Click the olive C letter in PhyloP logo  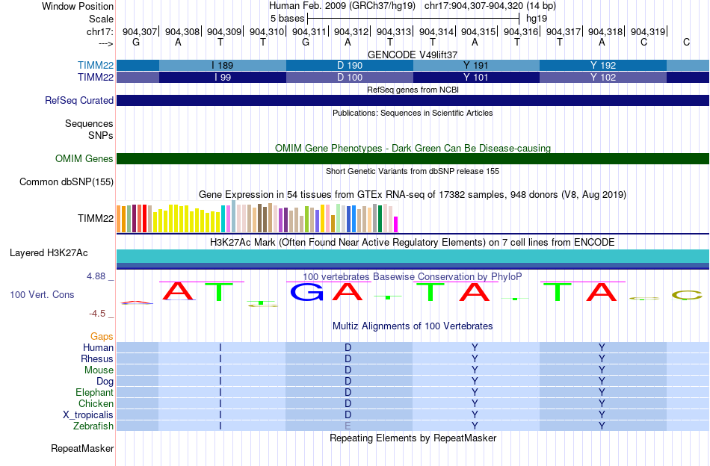pos(686,296)
